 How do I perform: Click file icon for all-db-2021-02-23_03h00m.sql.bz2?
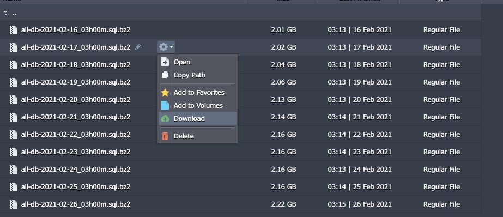(x=13, y=152)
